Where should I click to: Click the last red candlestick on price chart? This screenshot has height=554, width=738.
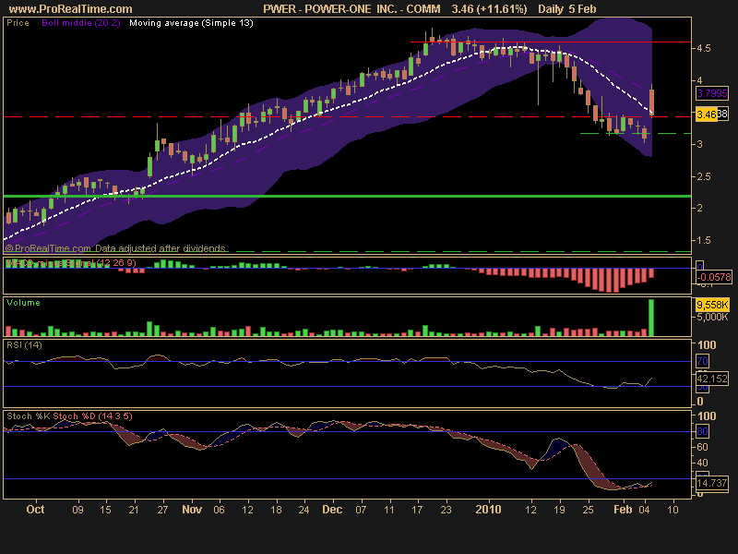[x=652, y=102]
